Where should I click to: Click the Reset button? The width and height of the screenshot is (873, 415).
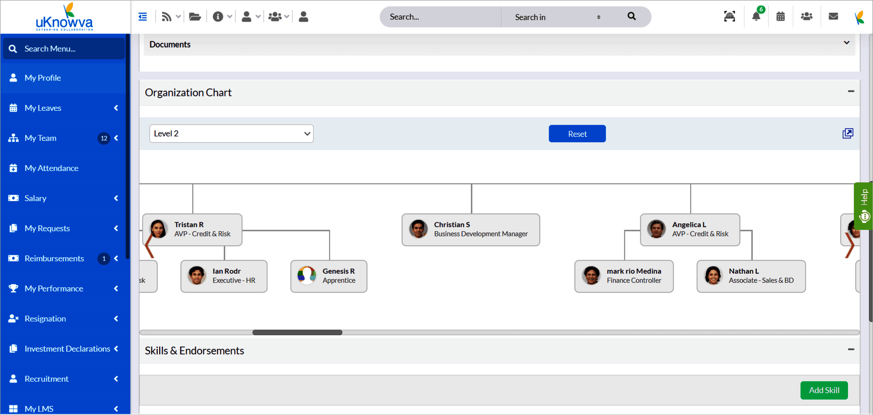pyautogui.click(x=577, y=134)
